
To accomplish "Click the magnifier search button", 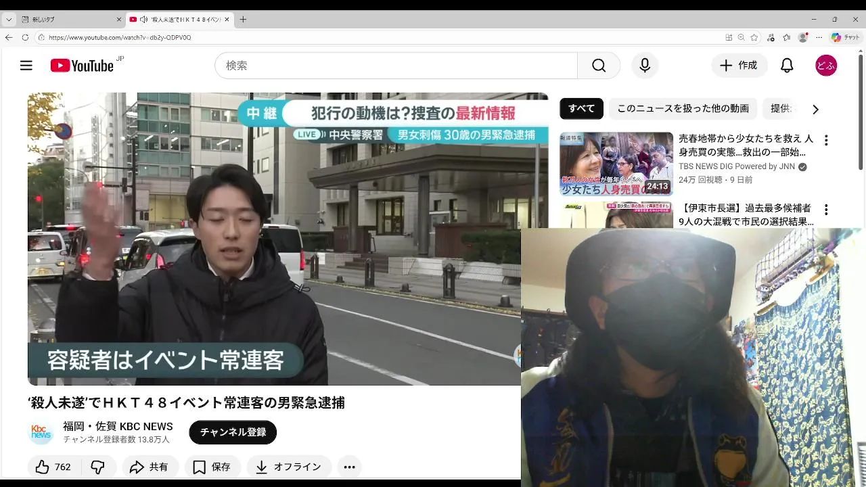I will [599, 66].
